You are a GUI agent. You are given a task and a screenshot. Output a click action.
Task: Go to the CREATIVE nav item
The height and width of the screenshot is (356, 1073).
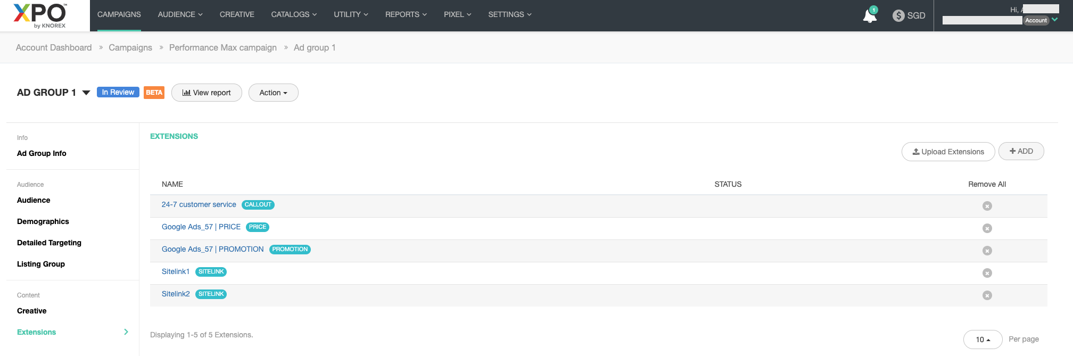(x=237, y=14)
